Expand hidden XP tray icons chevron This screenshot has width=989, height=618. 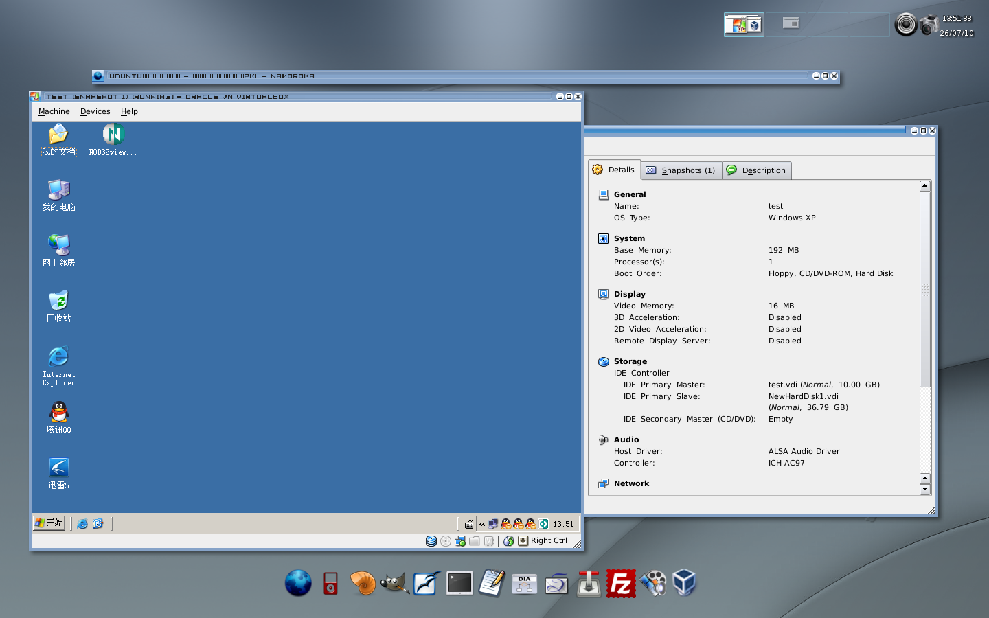[482, 524]
